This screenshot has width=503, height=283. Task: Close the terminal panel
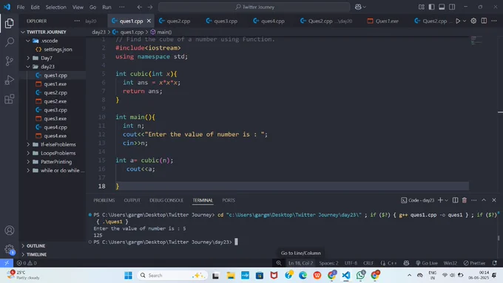[x=494, y=200]
